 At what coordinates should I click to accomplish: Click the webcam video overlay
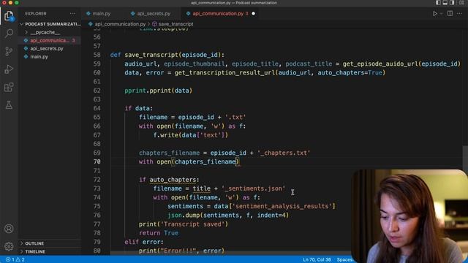pos(409,216)
